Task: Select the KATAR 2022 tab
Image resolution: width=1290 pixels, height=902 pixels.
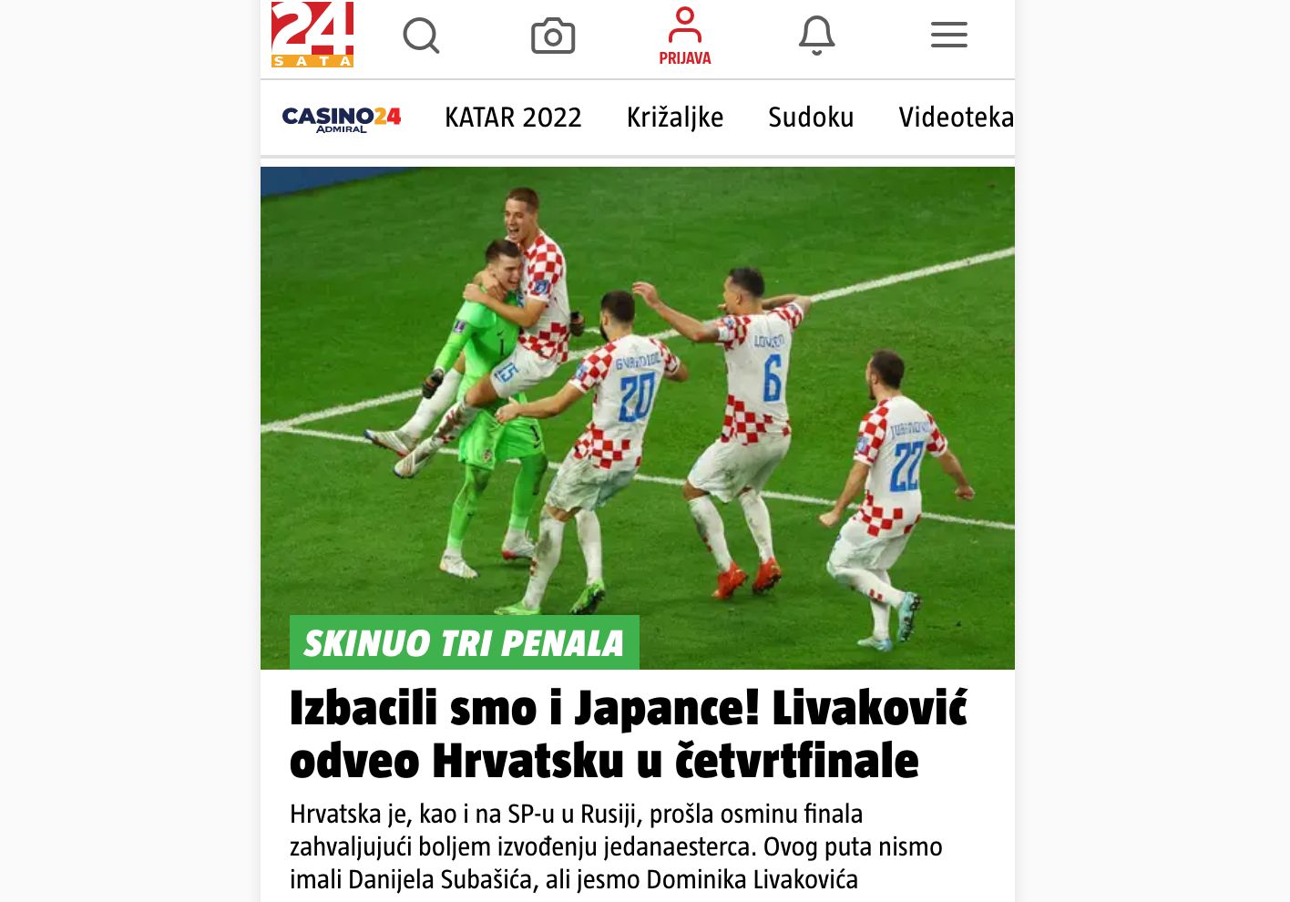Action: (x=513, y=118)
